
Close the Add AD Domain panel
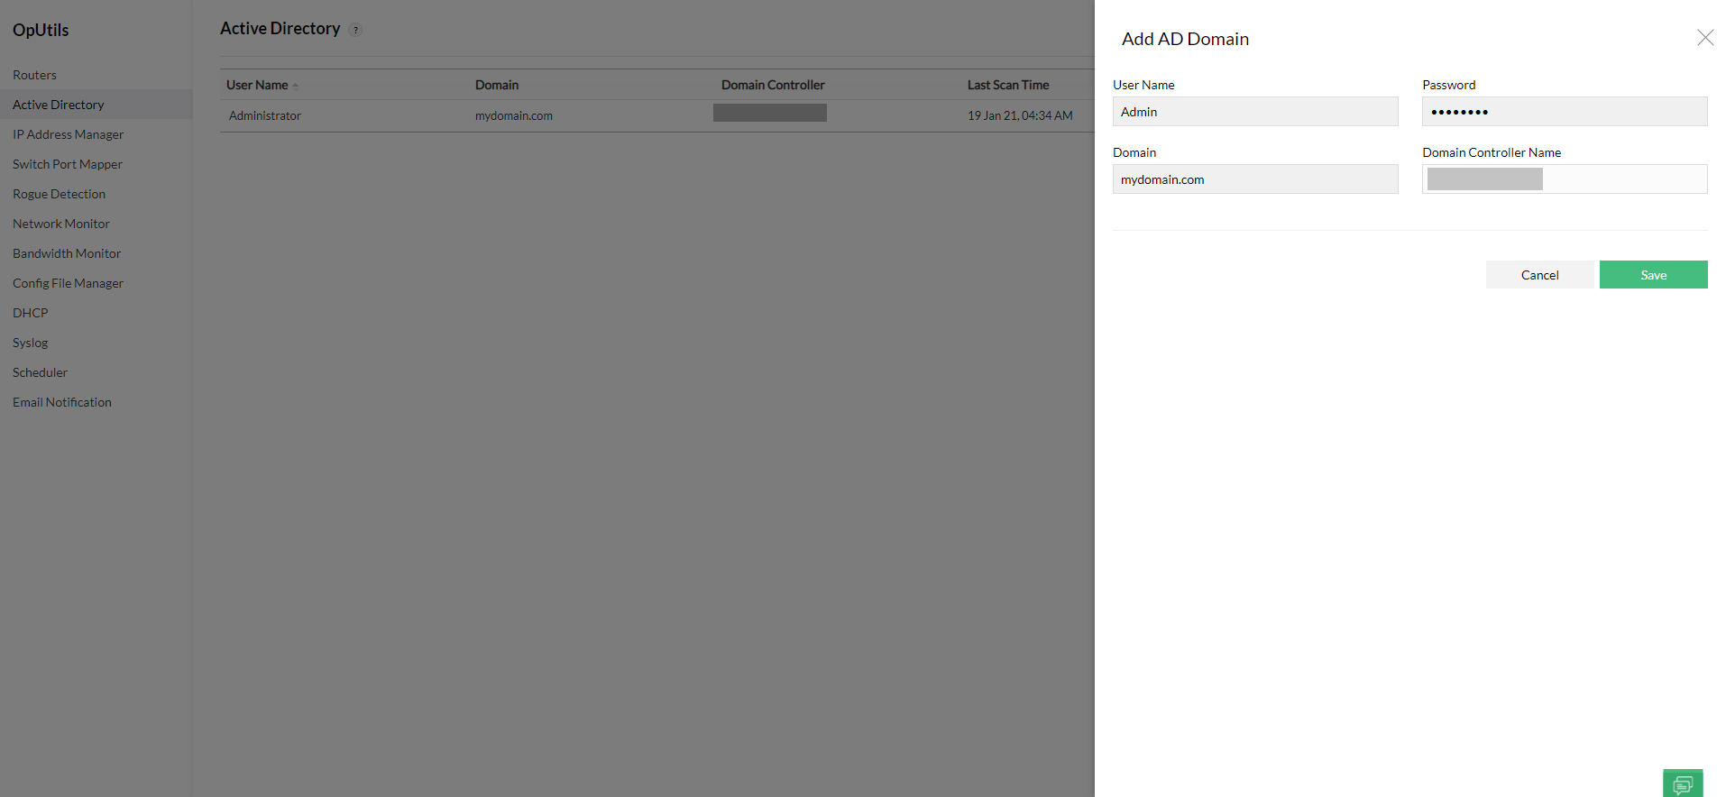pyautogui.click(x=1705, y=38)
